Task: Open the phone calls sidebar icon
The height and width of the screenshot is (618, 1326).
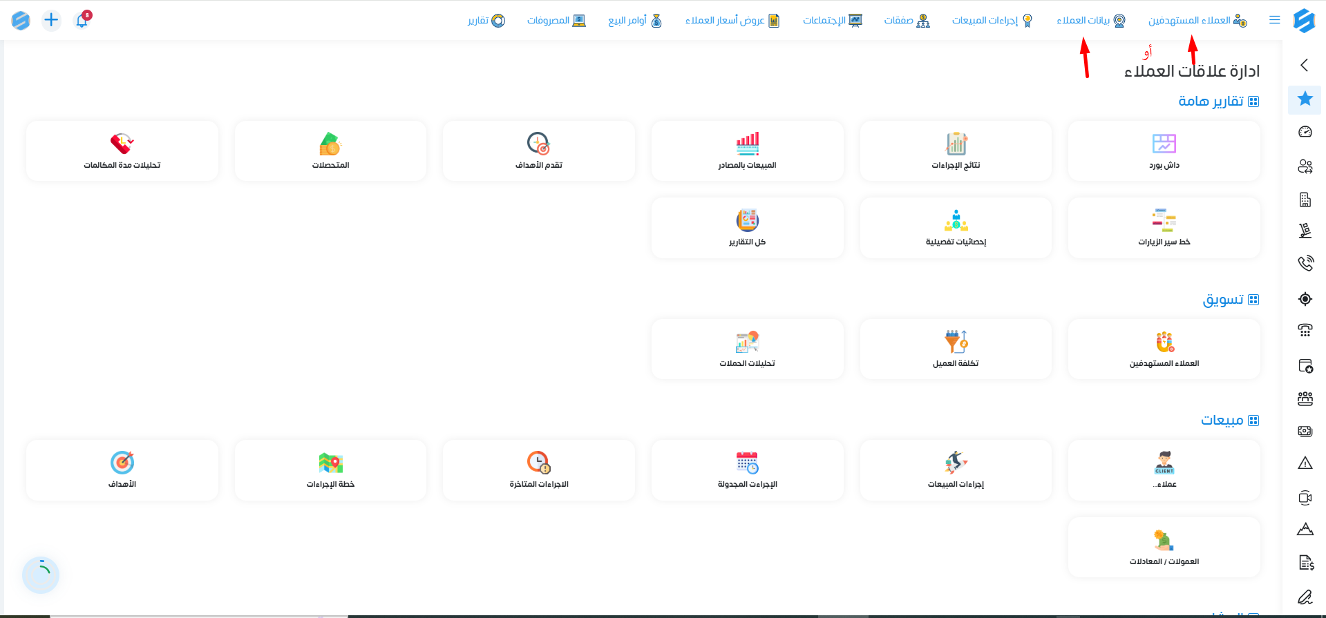Action: coord(1305,263)
